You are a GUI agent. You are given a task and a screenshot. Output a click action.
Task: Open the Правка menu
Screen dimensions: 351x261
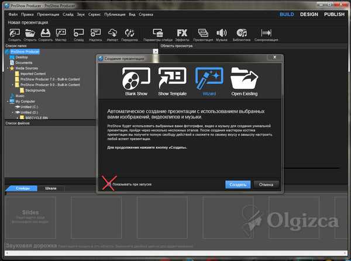[x=27, y=15]
